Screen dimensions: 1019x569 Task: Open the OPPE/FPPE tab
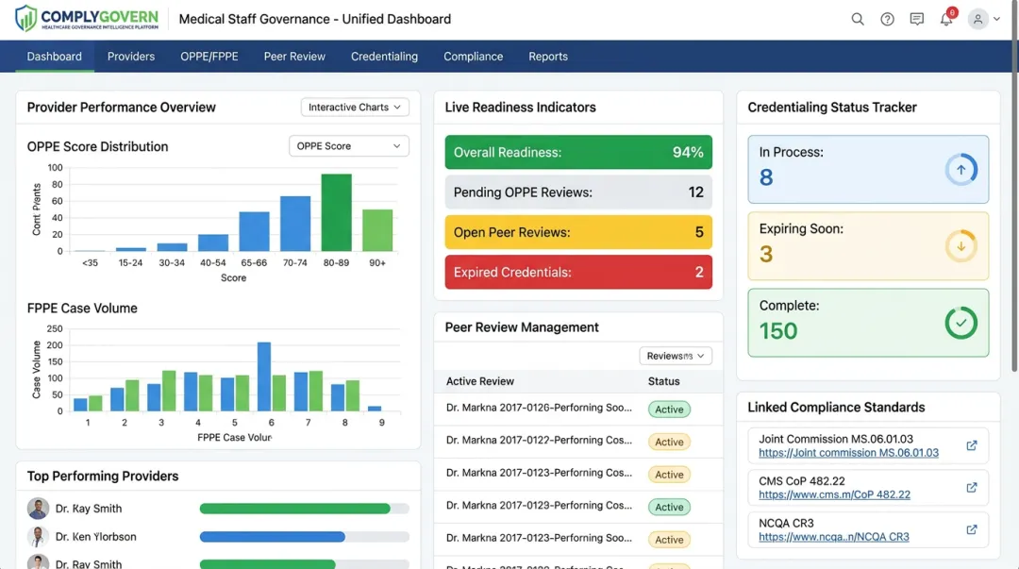click(x=209, y=57)
